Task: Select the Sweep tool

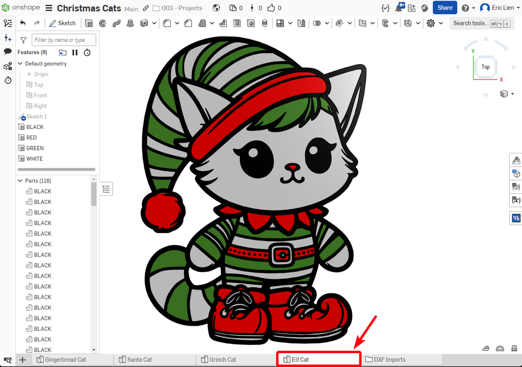Action: [117, 23]
